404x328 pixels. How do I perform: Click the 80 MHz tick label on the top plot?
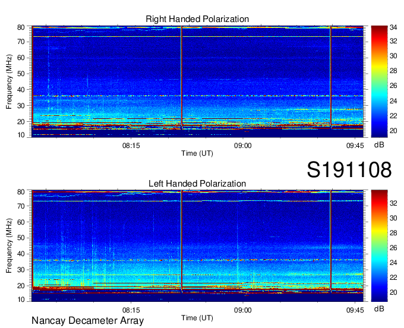coord(21,27)
